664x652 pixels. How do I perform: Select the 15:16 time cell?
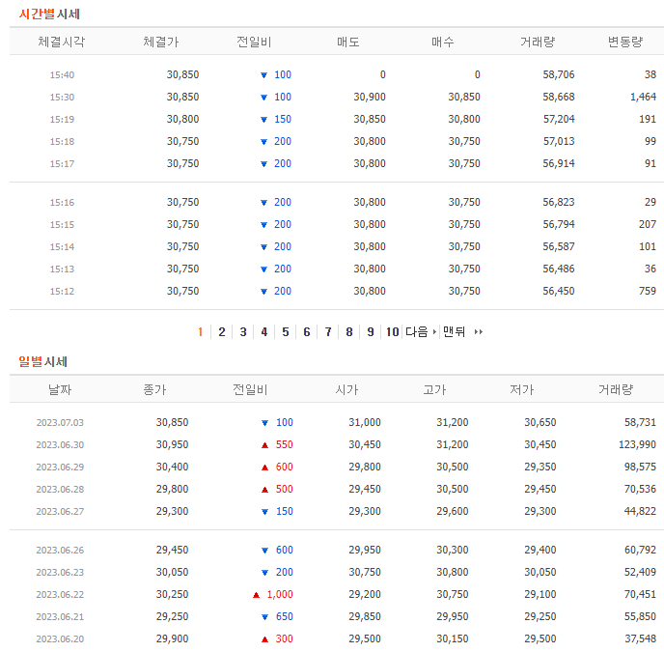pyautogui.click(x=62, y=202)
